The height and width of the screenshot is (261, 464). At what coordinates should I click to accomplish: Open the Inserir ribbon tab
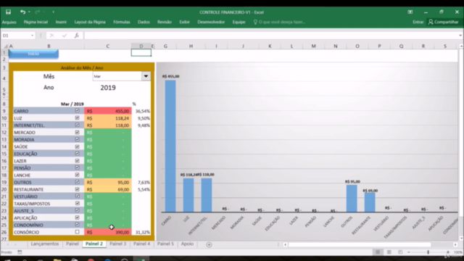[61, 22]
